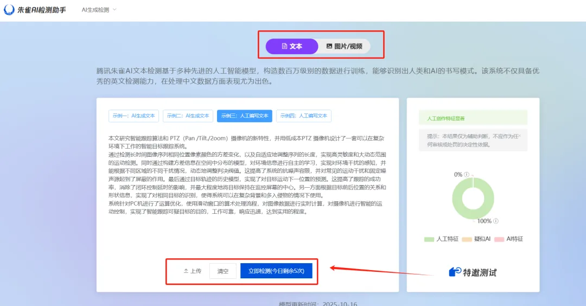Viewport: 586px width, 306px height.
Task: Load 示例四：人工编写文本 sample
Action: [303, 116]
